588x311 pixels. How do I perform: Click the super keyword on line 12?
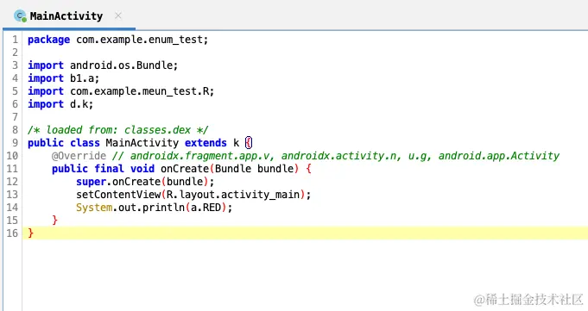point(92,182)
